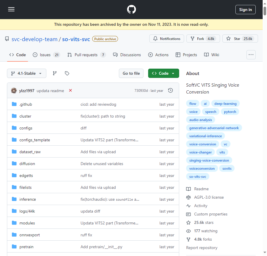This screenshot has width=267, height=256.
Task: Open the diffusion folder
Action: click(27, 164)
